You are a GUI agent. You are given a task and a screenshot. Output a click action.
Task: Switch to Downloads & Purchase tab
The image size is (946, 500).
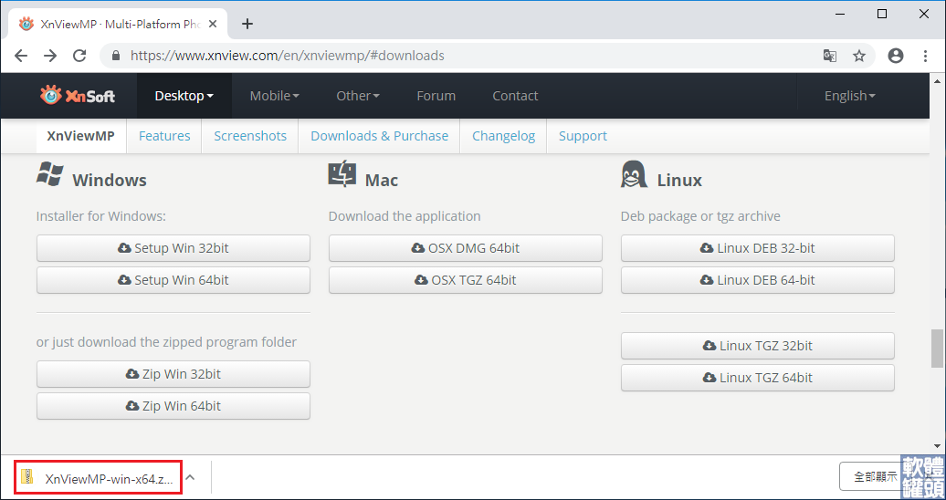point(380,136)
